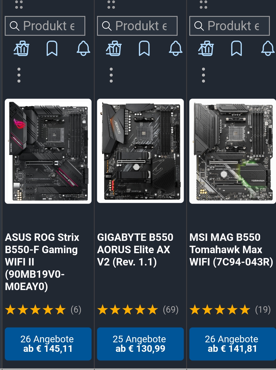This screenshot has width=276, height=370.
Task: Open three-dot menu for GIGABYTE column
Action: pyautogui.click(x=111, y=75)
